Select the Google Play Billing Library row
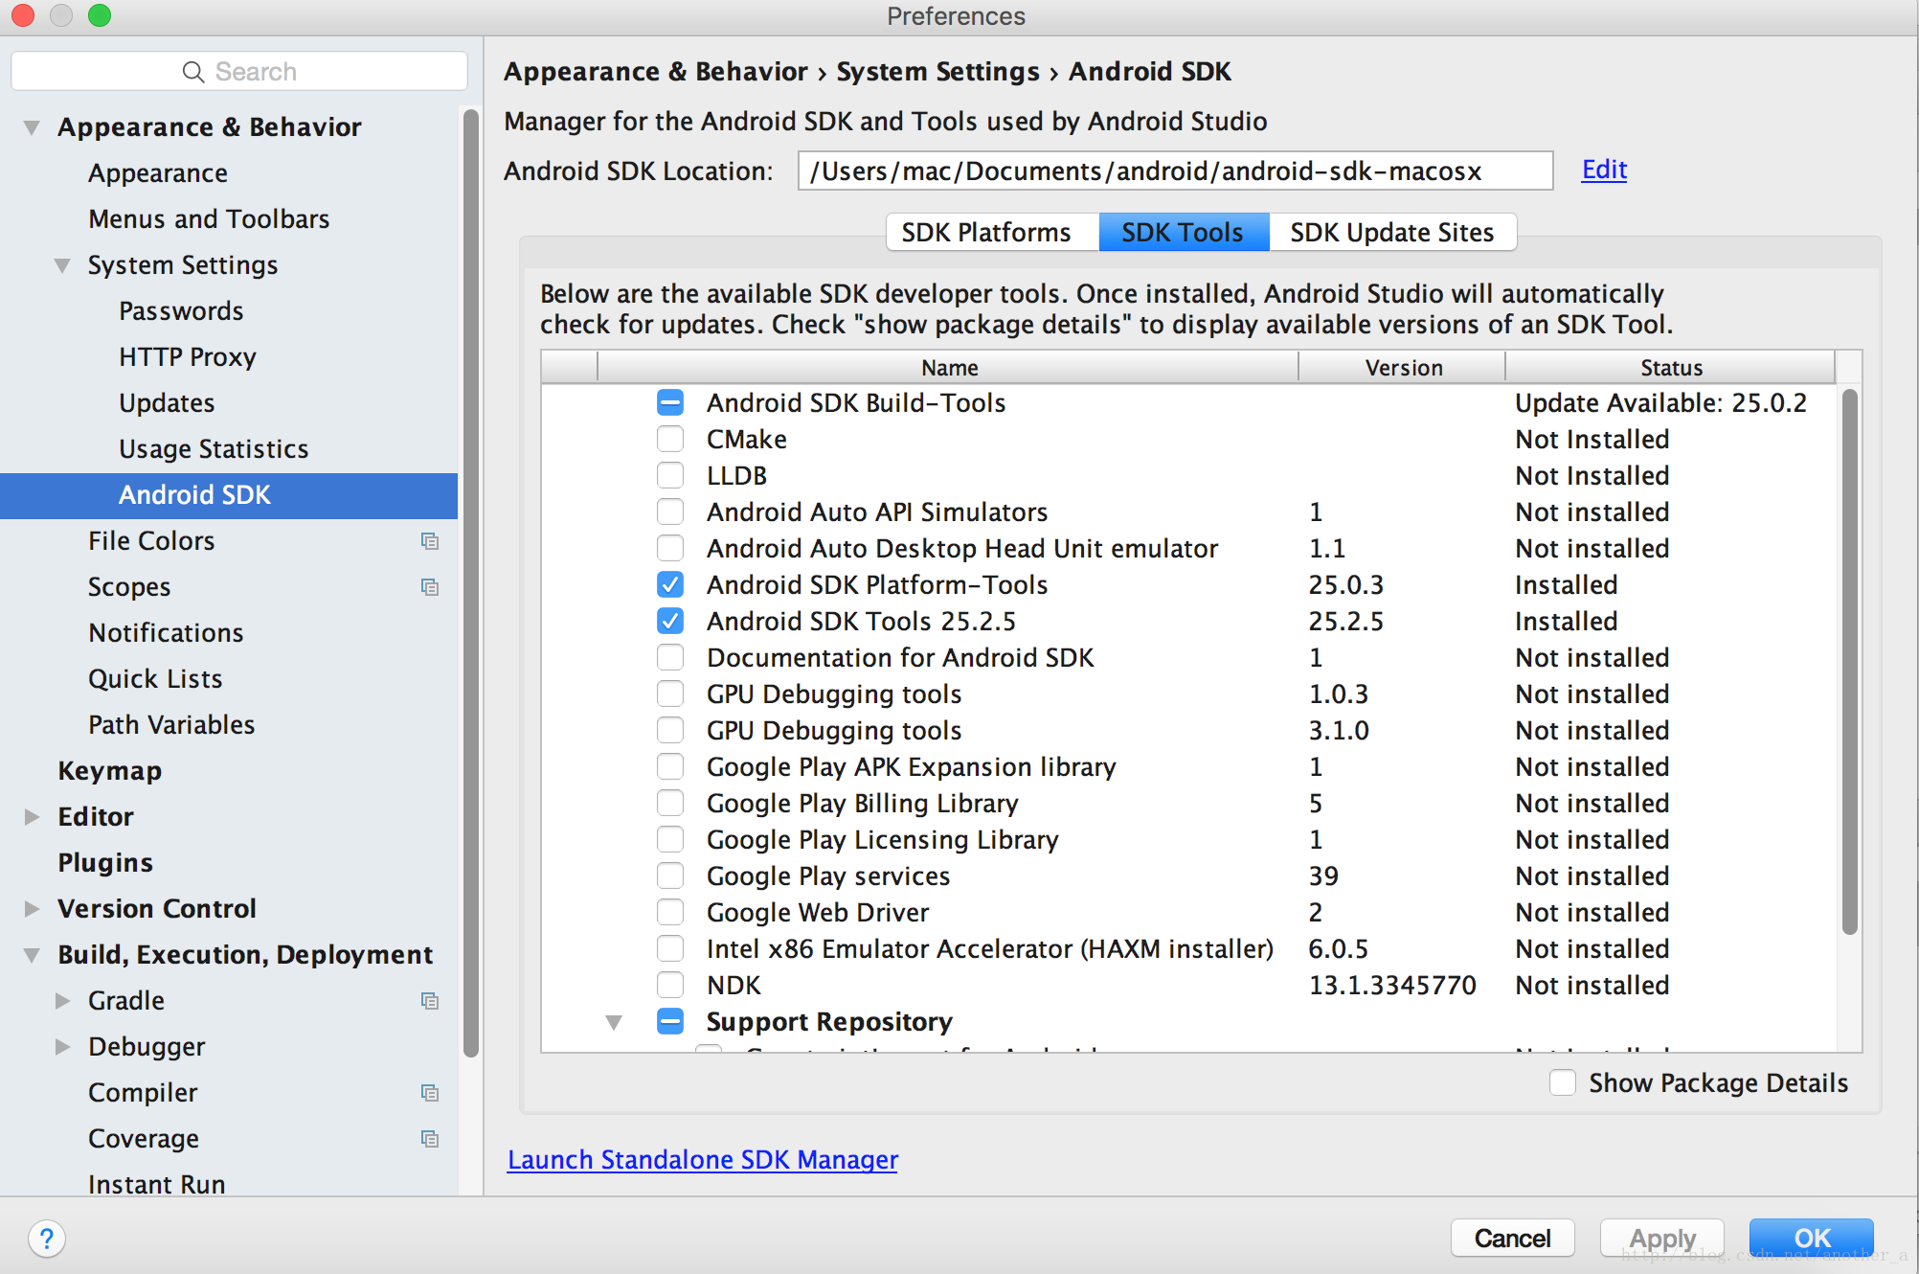 click(x=1187, y=803)
